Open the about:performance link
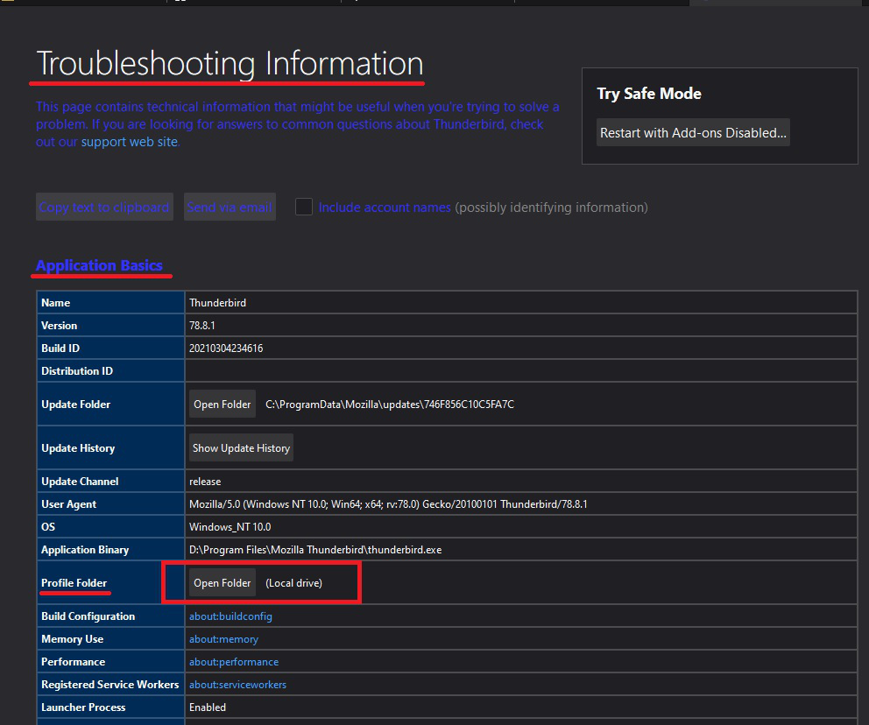This screenshot has width=869, height=725. (234, 662)
